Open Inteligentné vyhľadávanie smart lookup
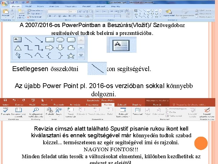This screenshot has height=164, width=218. pos(36,113)
